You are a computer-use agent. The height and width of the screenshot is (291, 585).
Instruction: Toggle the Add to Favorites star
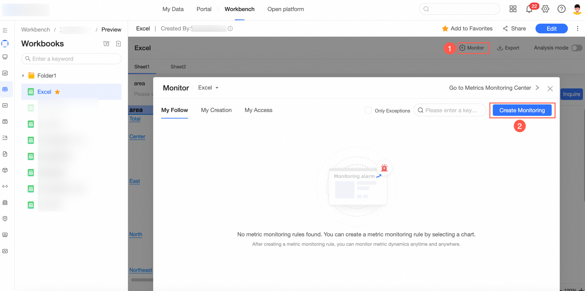445,29
